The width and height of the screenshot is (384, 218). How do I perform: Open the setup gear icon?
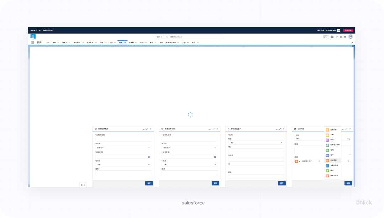[341, 37]
